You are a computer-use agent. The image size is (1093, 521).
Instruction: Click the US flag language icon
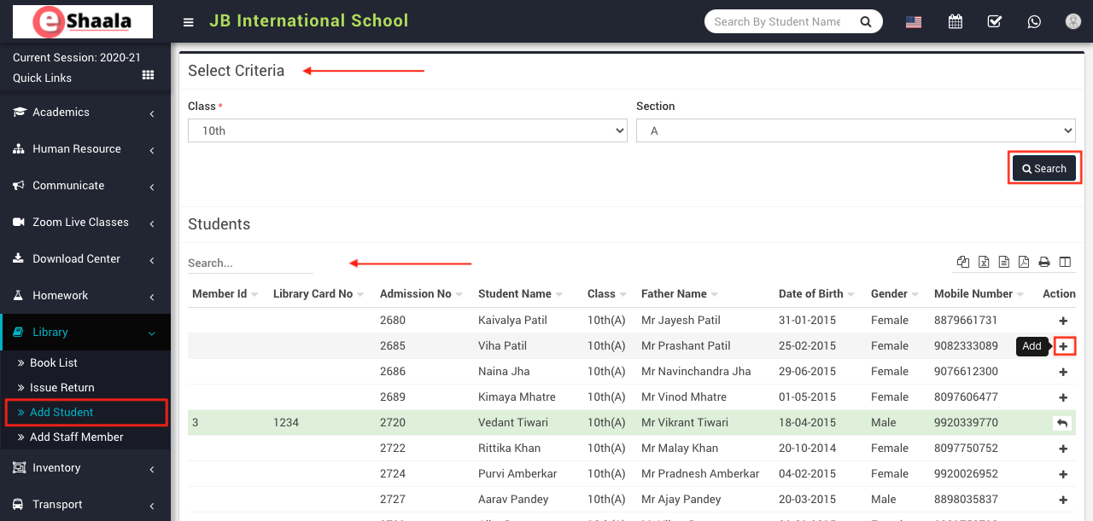pos(914,22)
